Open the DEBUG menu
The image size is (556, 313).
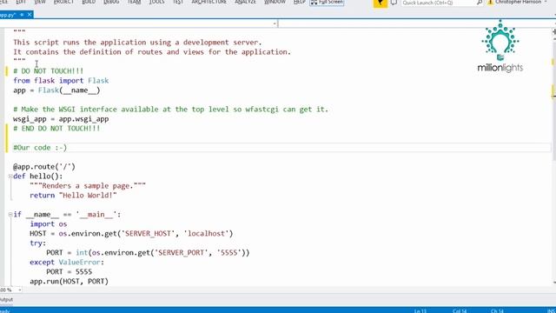111,2
